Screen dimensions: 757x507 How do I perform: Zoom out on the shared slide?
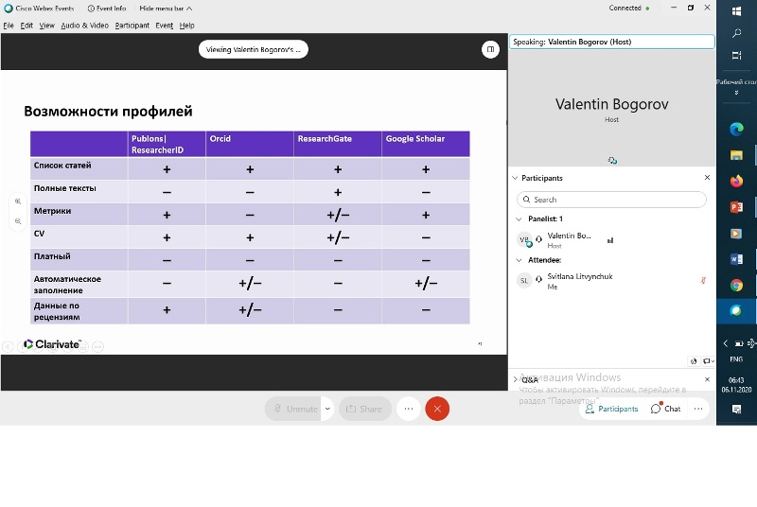[18, 221]
